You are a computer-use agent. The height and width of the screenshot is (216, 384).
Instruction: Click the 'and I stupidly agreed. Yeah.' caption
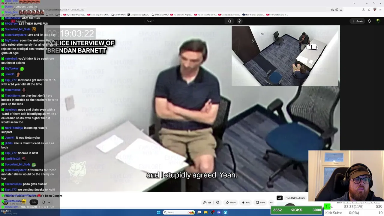point(192,175)
